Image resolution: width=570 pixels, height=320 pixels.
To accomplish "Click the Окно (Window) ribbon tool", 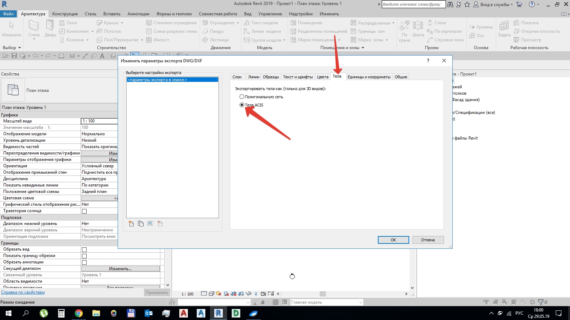I will [68, 23].
